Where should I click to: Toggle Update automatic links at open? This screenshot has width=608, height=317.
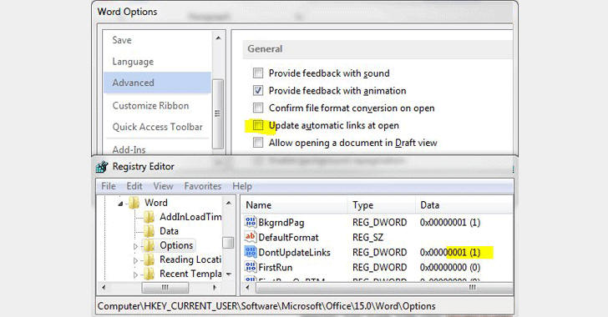tap(258, 125)
